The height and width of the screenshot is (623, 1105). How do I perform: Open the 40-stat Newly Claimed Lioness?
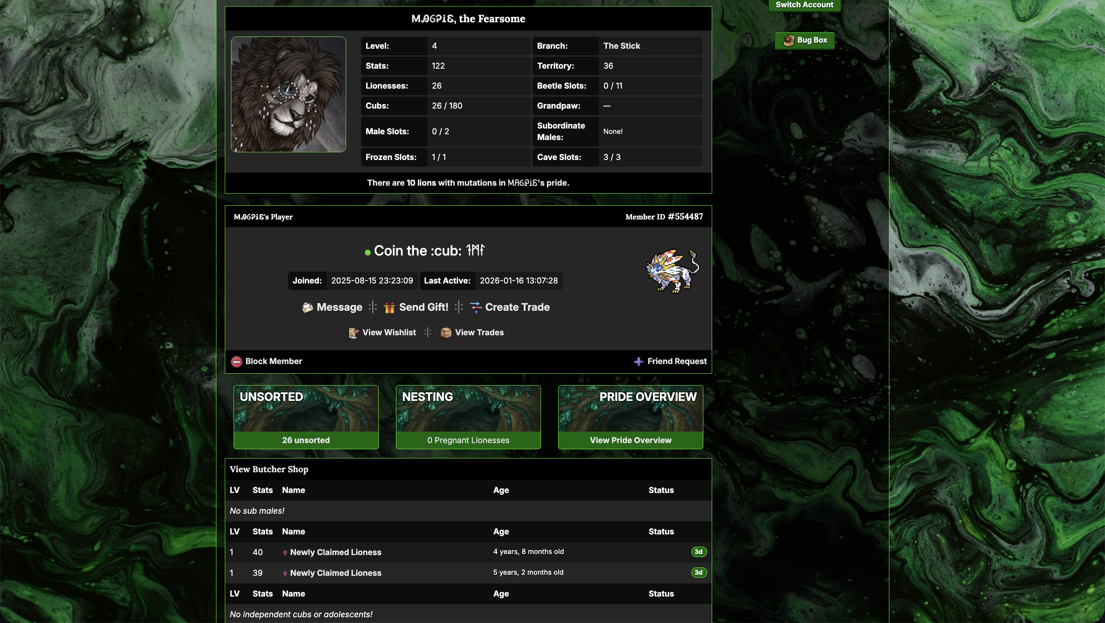[335, 552]
